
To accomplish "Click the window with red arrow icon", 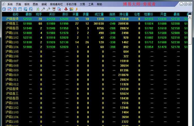I will (x=59, y=9).
